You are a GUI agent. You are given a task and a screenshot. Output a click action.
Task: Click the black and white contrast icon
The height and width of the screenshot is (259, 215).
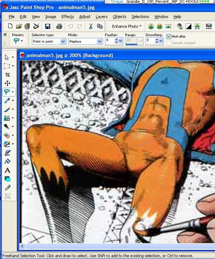tap(189, 26)
